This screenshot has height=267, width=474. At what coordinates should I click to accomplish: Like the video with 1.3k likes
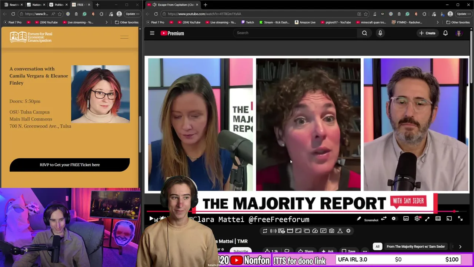tap(271, 251)
